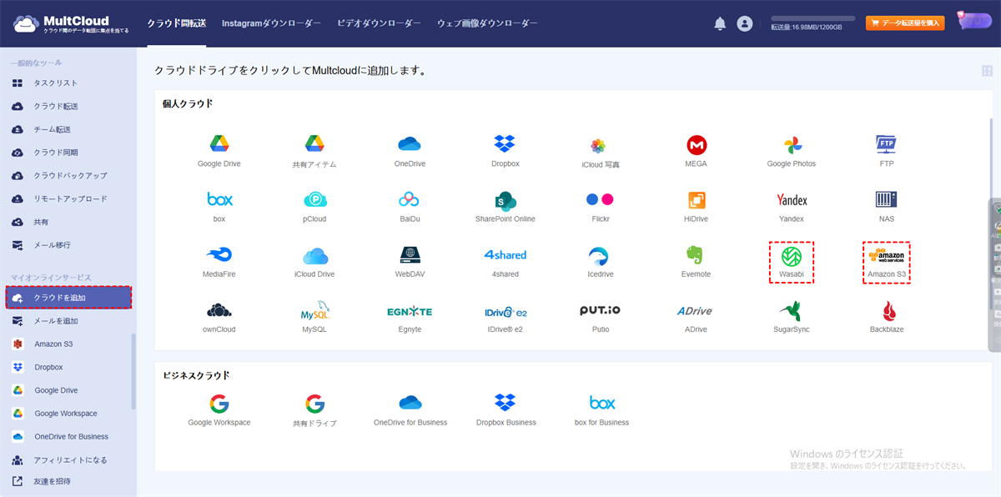This screenshot has width=1001, height=497.
Task: Open the クラウド間転送 tab
Action: pos(176,23)
